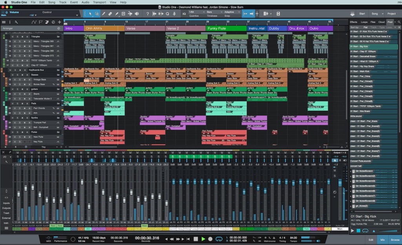This screenshot has height=245, width=402.
Task: Click the Play button in the transport
Action: 203,239
